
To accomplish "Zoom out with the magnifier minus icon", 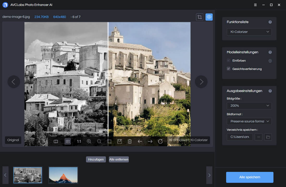I will tap(99, 141).
